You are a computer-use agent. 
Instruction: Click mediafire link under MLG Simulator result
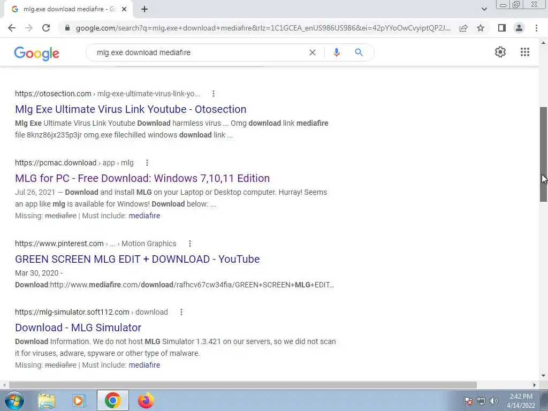144,365
